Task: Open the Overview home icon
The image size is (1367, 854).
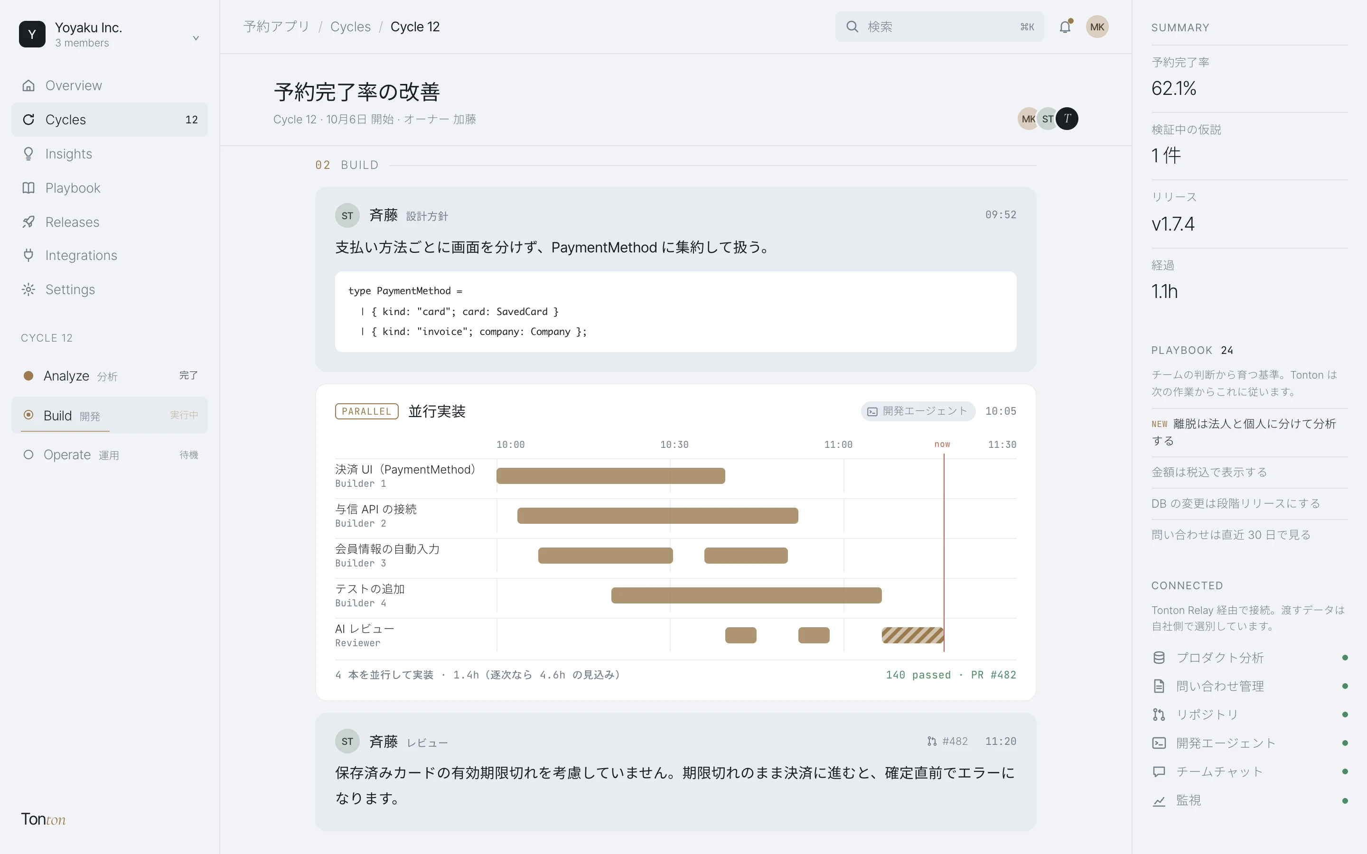Action: point(28,85)
